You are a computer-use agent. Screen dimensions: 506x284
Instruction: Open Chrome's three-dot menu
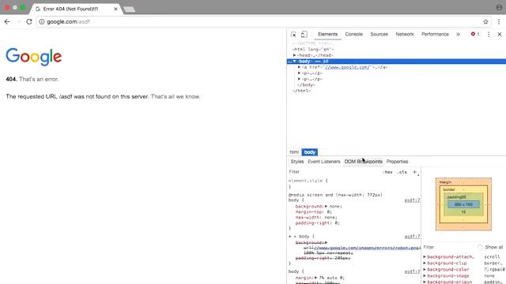(499, 21)
